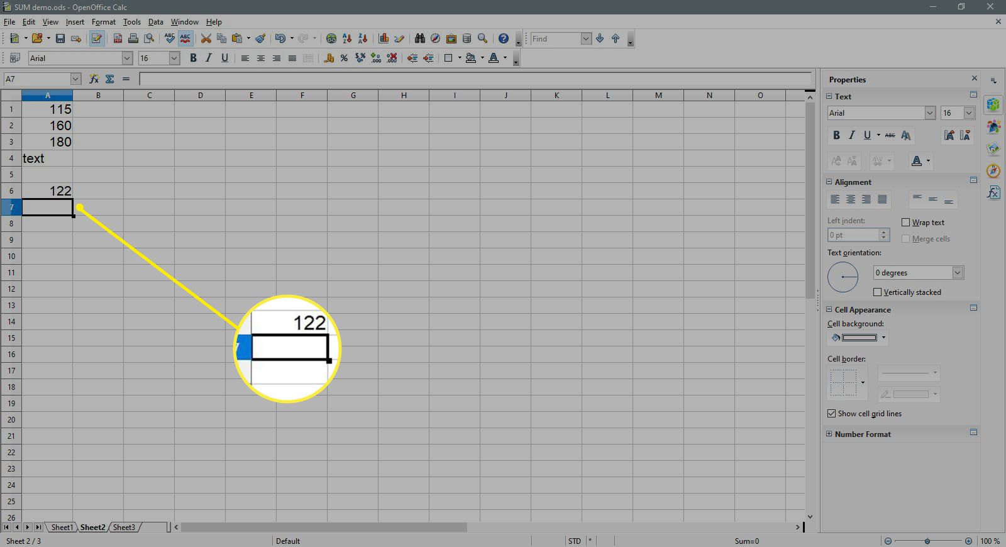Screen dimensions: 1006x547
Task: Increase indent toolbar icon
Action: (428, 58)
